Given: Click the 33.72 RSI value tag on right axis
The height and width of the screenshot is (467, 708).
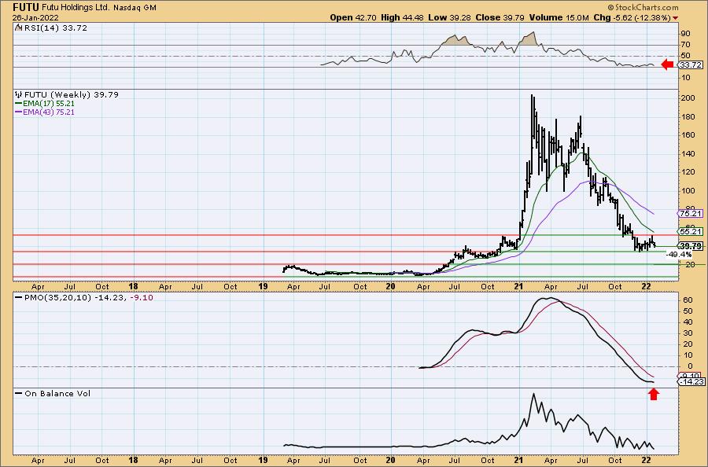Looking at the screenshot, I should tap(691, 65).
